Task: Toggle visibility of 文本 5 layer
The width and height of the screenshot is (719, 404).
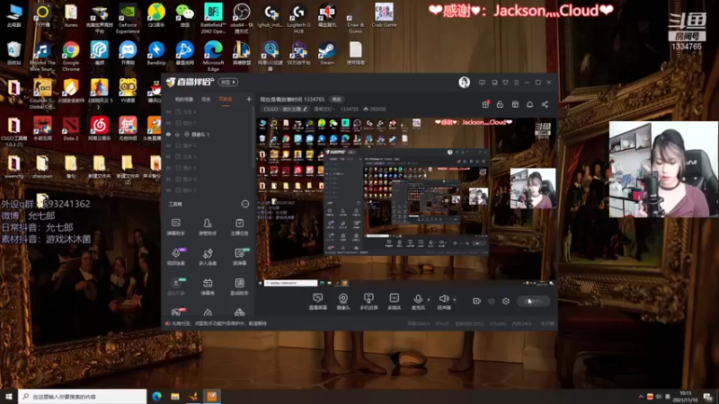Action: point(168,156)
